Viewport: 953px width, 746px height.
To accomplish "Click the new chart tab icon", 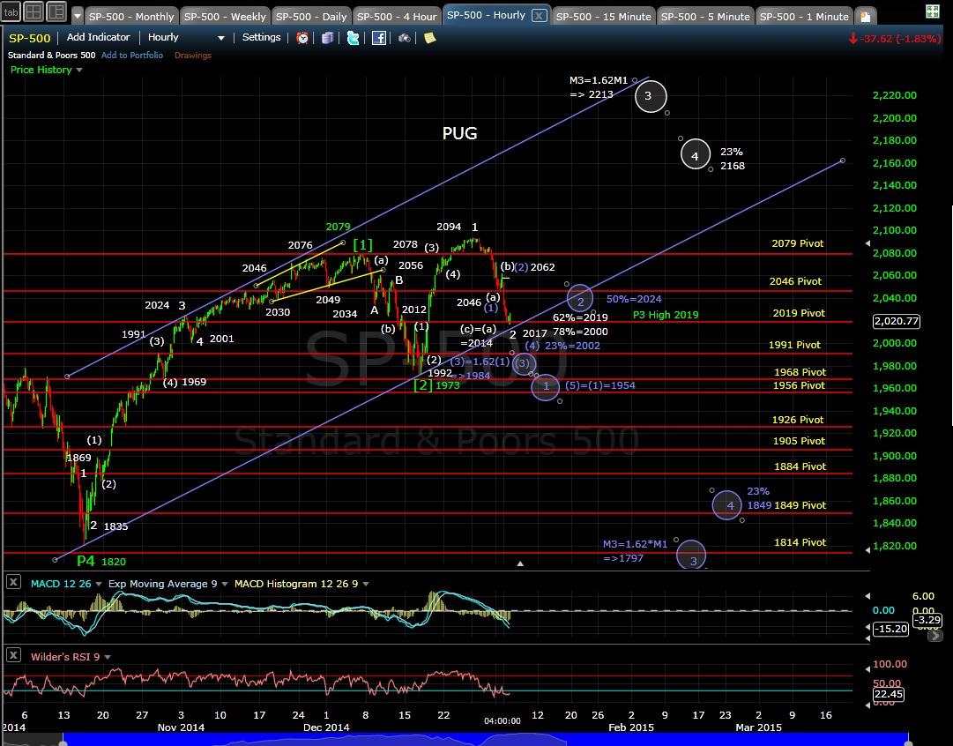I will [866, 17].
